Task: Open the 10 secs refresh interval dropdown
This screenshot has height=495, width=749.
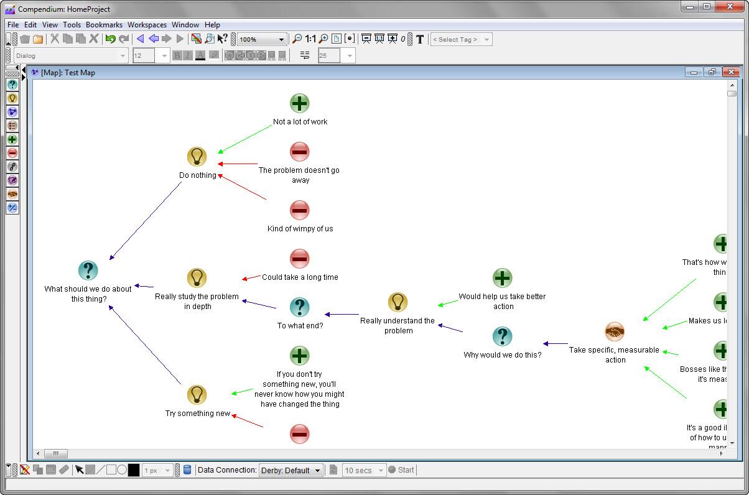Action: coord(365,470)
